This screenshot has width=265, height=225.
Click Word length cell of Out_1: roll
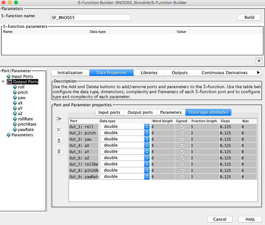(163, 127)
